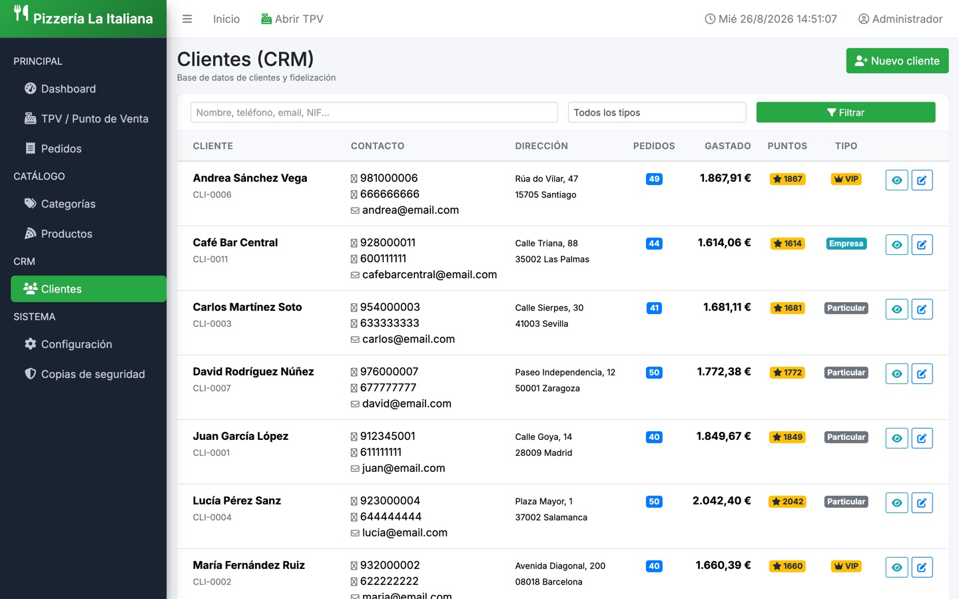Image resolution: width=959 pixels, height=599 pixels.
Task: Select the andrea@email.com address
Action: [x=410, y=210]
